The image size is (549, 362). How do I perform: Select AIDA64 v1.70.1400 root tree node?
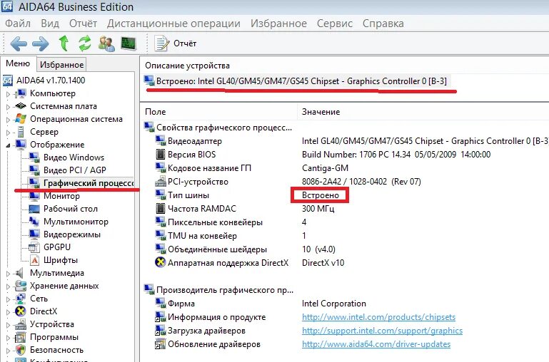(51, 81)
